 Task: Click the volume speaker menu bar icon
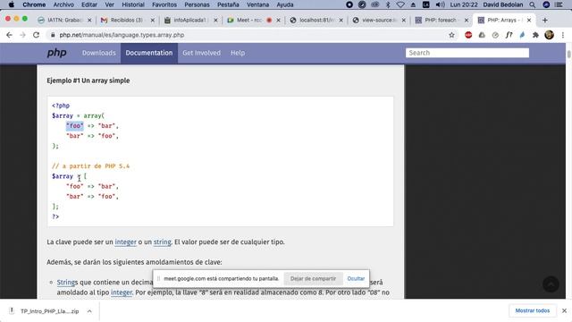click(x=440, y=4)
